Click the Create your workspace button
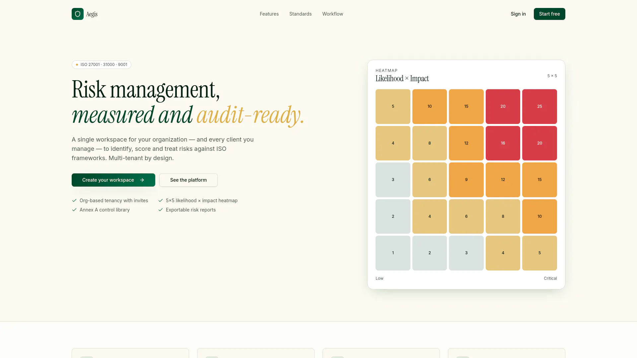The width and height of the screenshot is (637, 358). coord(113,180)
